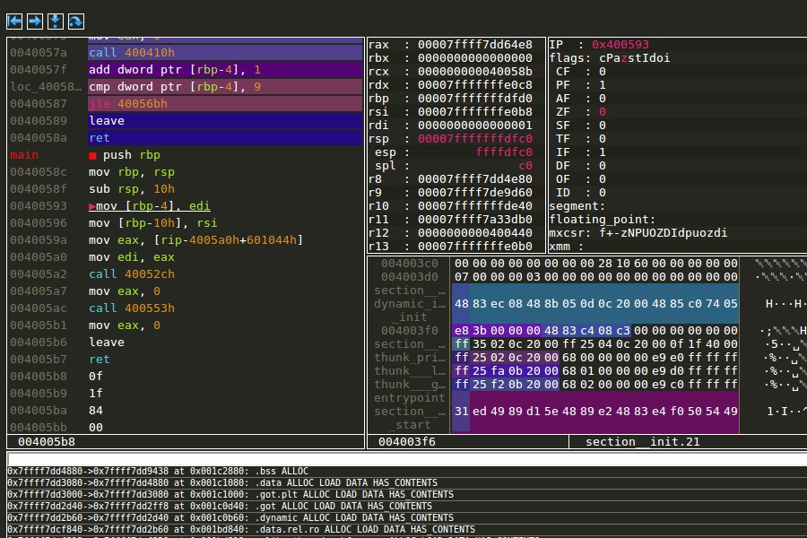Click the r9 value 00007ffff7de9d60

474,192
